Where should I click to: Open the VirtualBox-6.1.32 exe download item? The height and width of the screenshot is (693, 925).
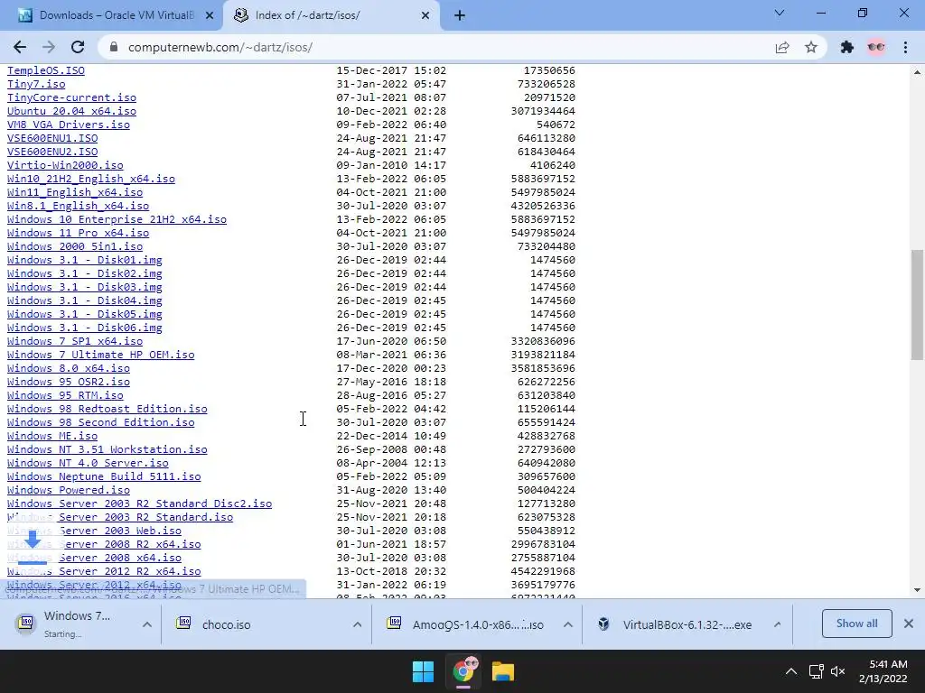[x=678, y=624]
